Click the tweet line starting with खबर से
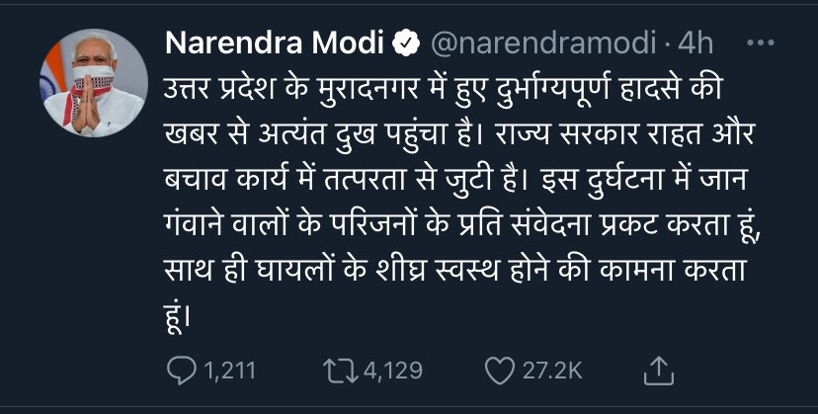This screenshot has height=414, width=818. 459,136
